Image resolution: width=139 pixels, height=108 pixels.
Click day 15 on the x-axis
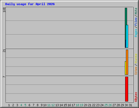pos(65,105)
